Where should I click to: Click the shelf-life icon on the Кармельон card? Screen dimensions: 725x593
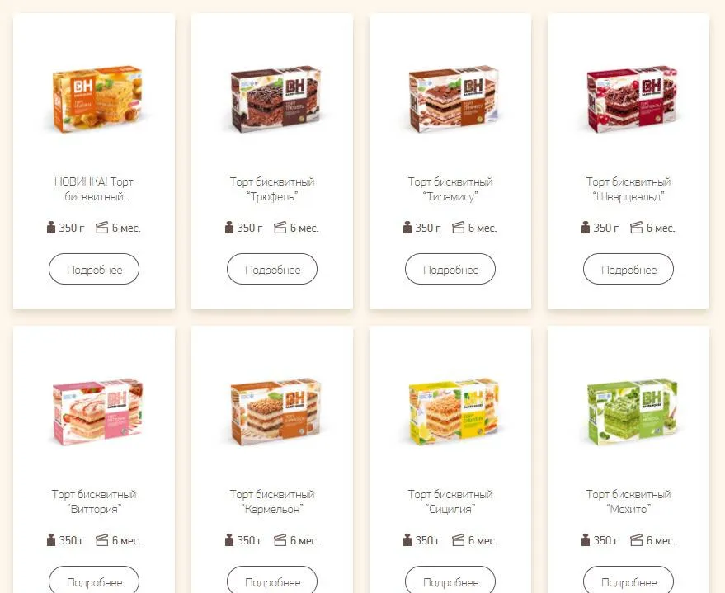click(280, 540)
